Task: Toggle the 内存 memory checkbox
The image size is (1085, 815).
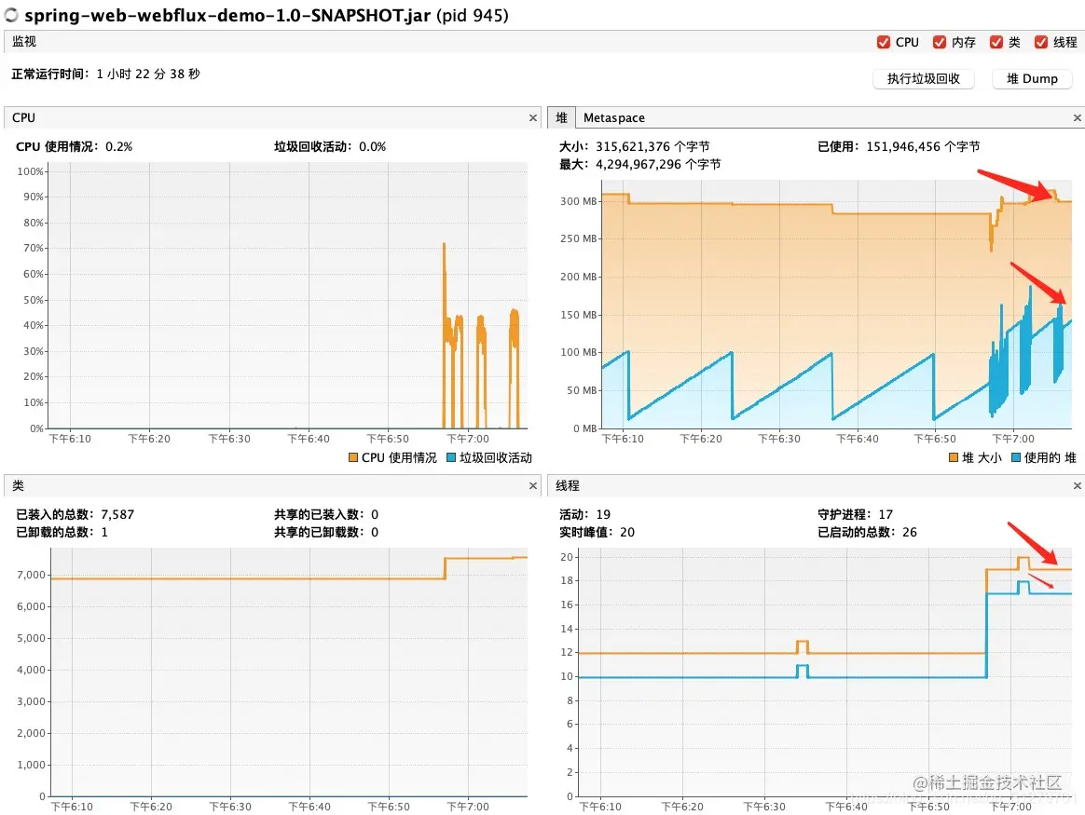Action: pos(939,42)
